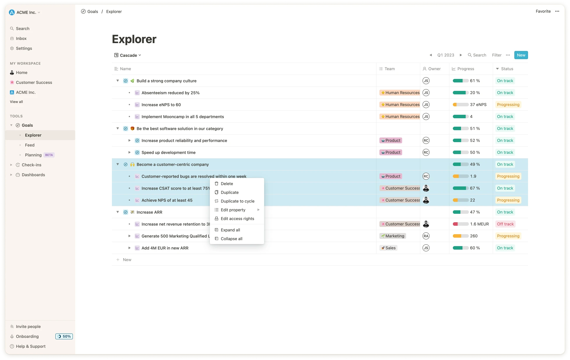Screen dimensions: 570x360
Task: Click the key result icon for Achieve NPS
Action: (x=137, y=200)
